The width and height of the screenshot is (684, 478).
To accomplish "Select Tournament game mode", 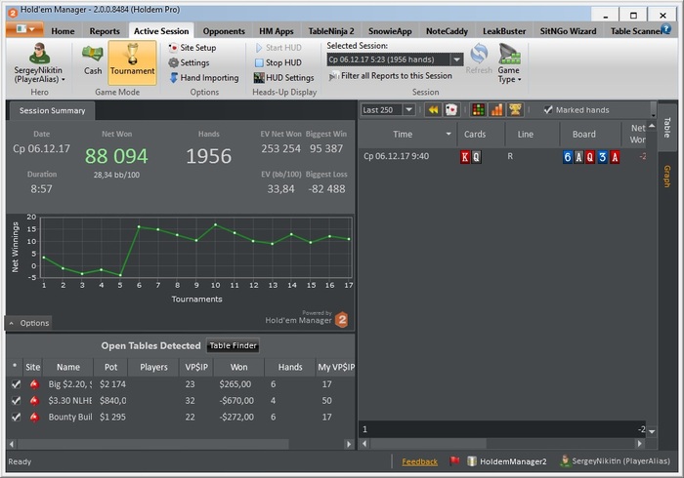I will [132, 62].
